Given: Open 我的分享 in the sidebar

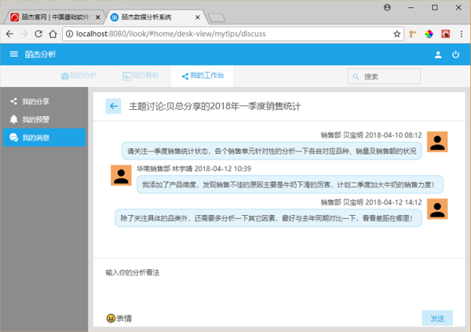Looking at the screenshot, I should 44,101.
